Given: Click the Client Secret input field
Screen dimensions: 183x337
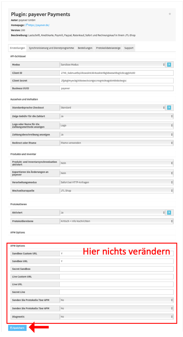Looking at the screenshot, I should 117,80.
